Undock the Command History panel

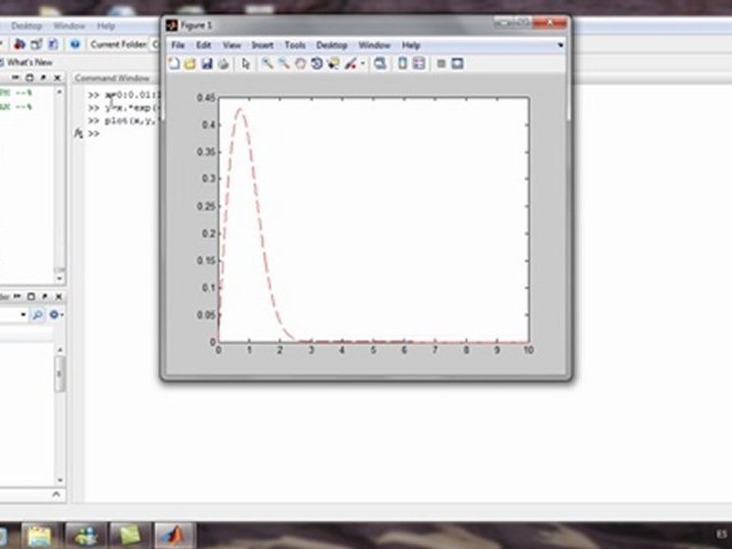[x=43, y=78]
